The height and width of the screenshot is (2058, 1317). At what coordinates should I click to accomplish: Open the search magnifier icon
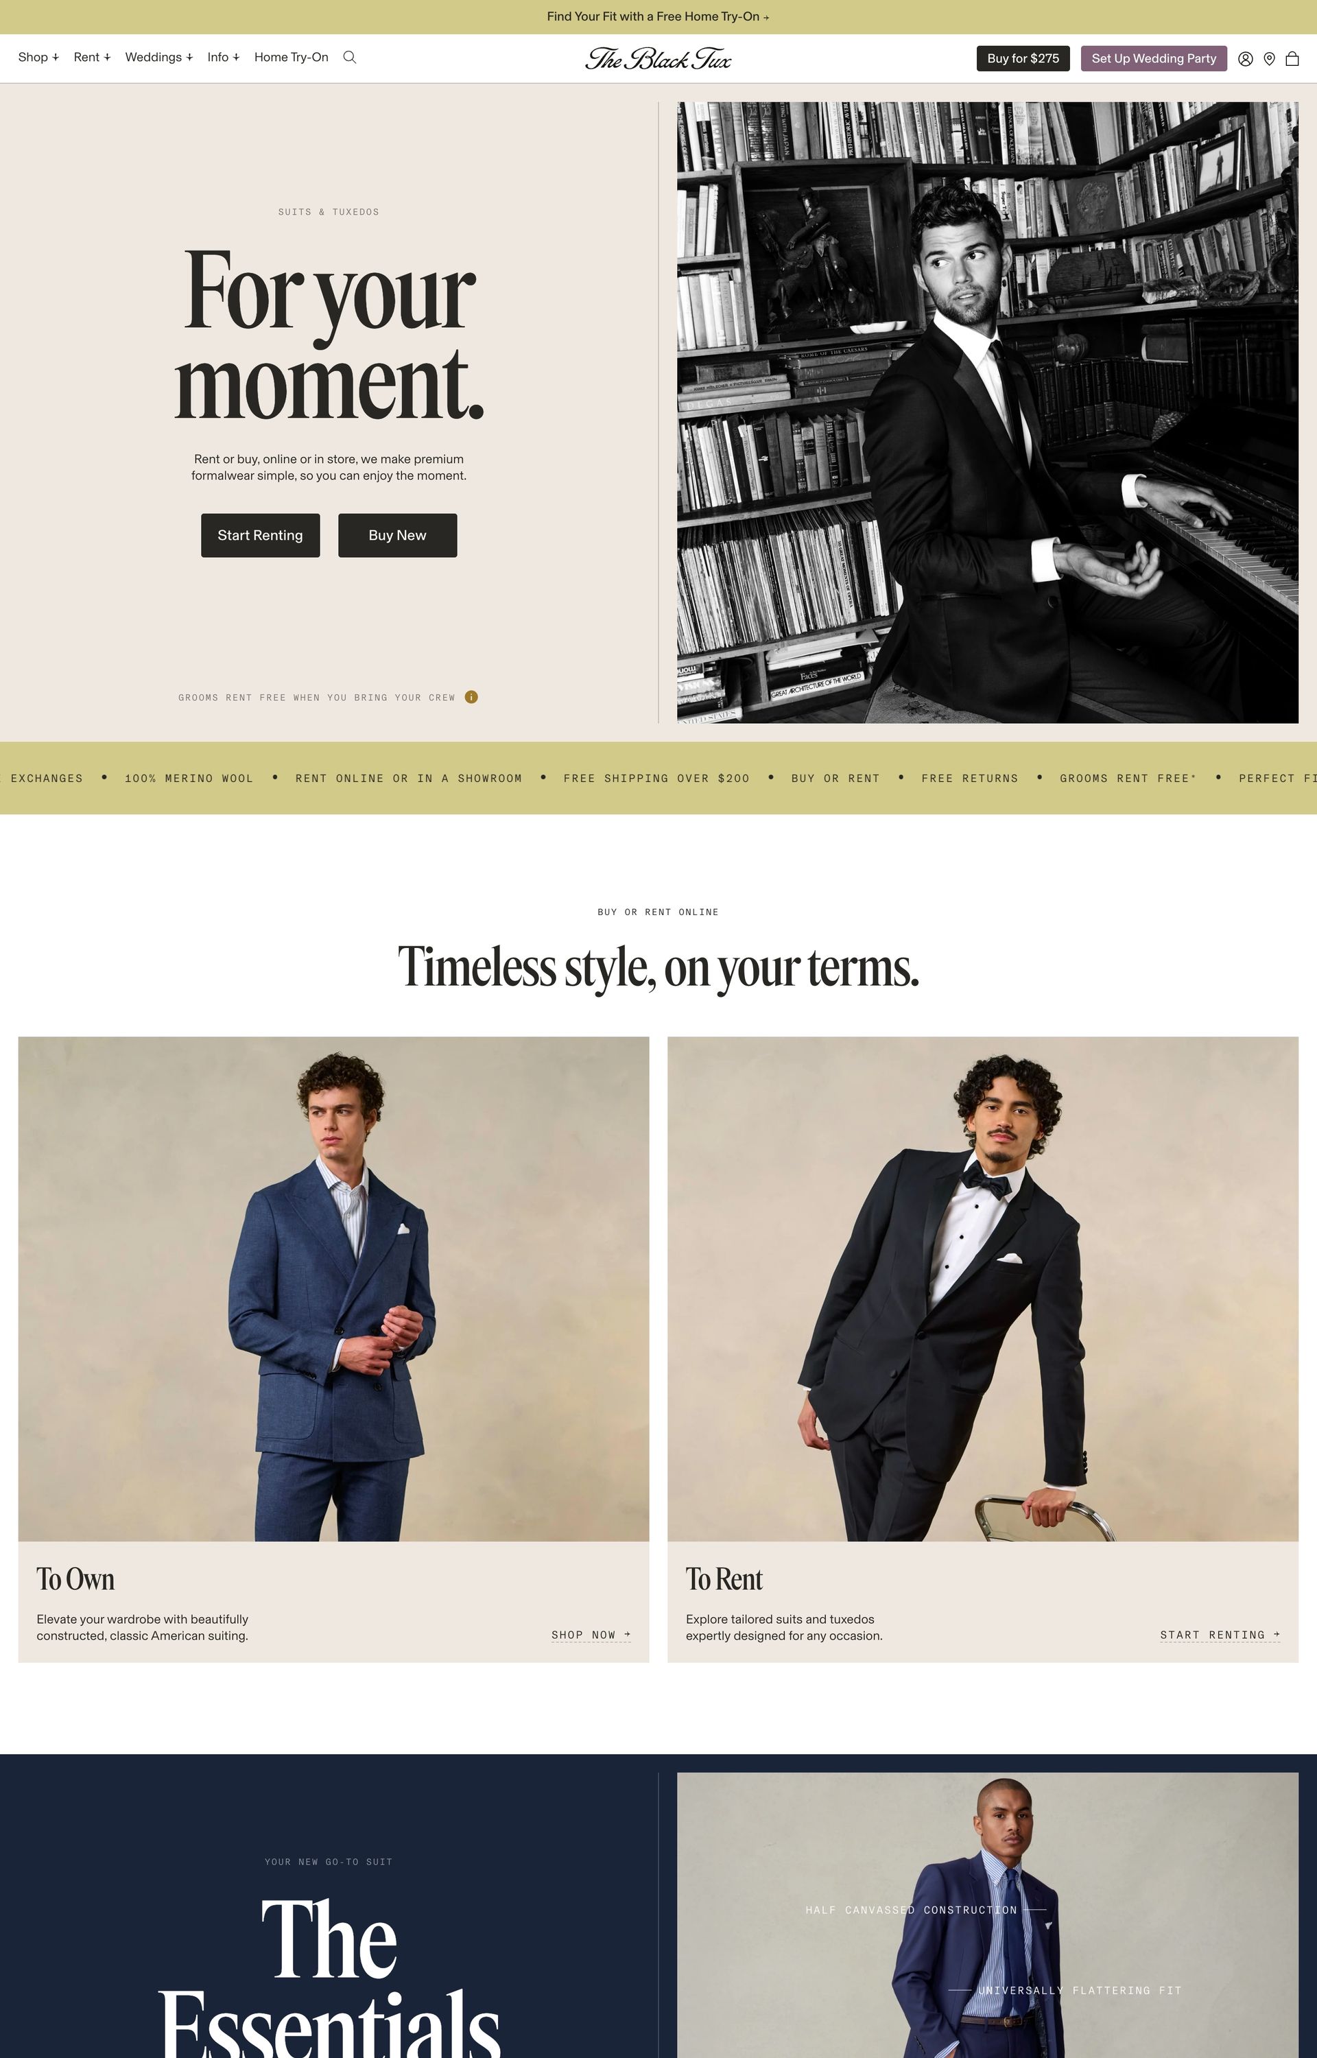point(350,58)
